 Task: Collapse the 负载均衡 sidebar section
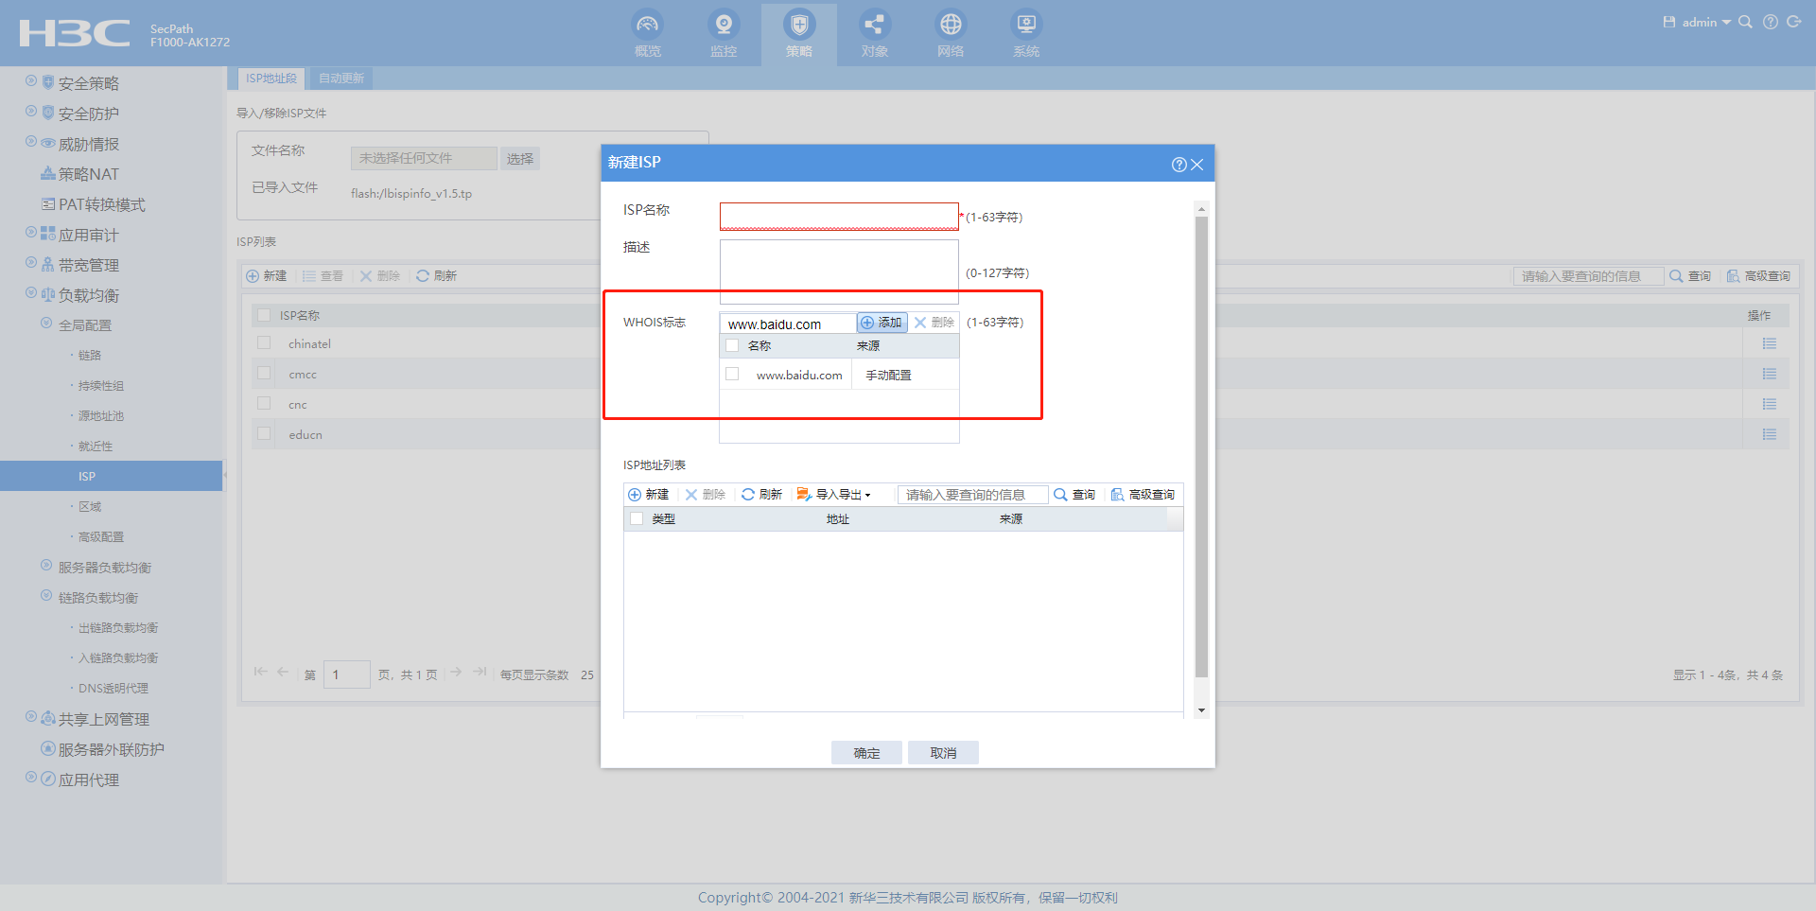[31, 293]
